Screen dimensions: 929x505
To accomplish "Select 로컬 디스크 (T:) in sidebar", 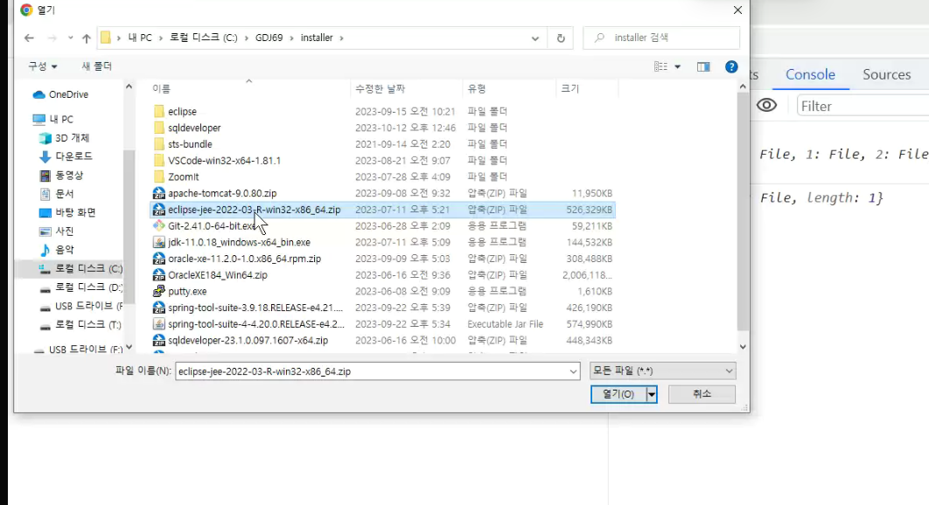I will (80, 324).
